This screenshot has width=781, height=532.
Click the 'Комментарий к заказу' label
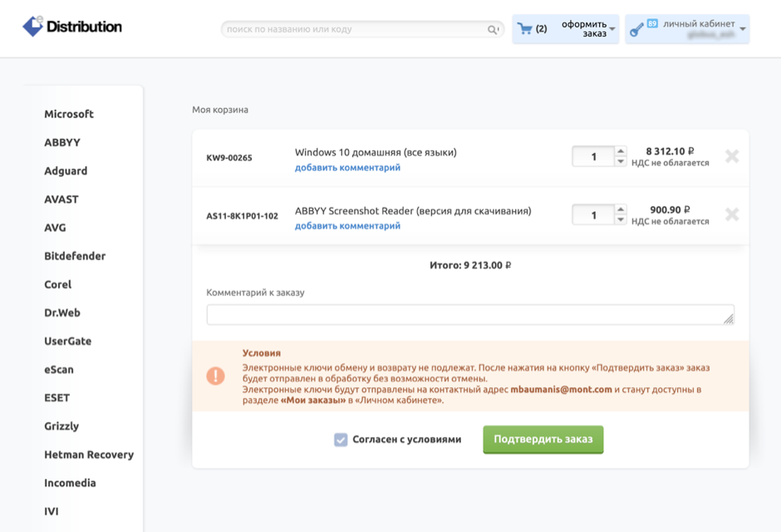pos(256,293)
